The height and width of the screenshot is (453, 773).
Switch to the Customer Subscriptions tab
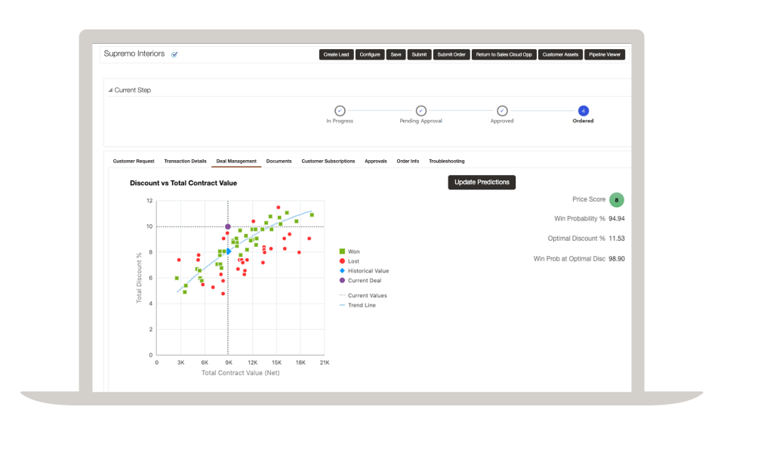pos(328,161)
